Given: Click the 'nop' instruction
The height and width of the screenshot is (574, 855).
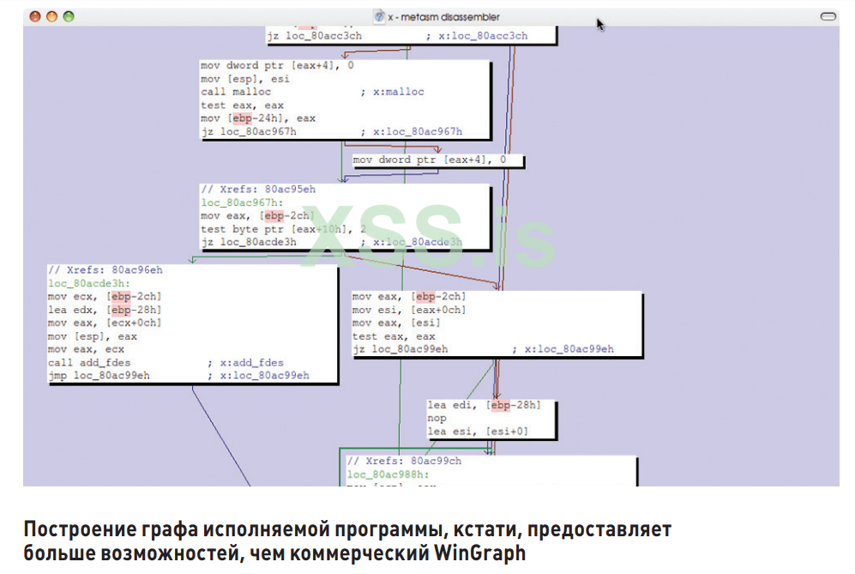Looking at the screenshot, I should 437,419.
